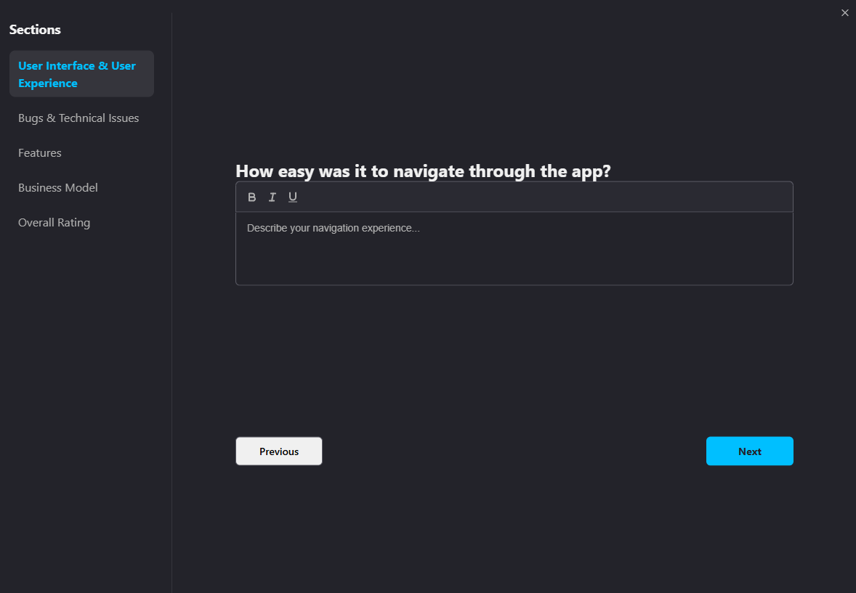Click the I icon in the editor toolbar
The width and height of the screenshot is (856, 593).
click(272, 197)
